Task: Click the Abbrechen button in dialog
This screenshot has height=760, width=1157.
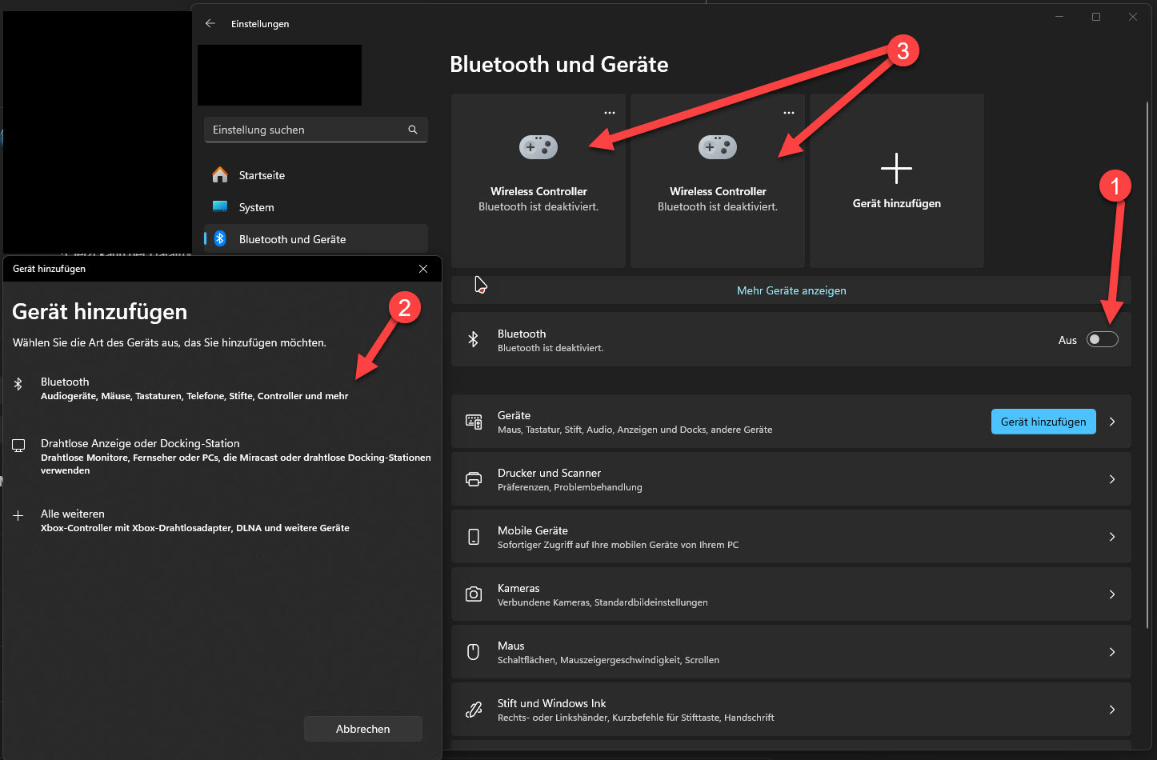Action: [363, 729]
